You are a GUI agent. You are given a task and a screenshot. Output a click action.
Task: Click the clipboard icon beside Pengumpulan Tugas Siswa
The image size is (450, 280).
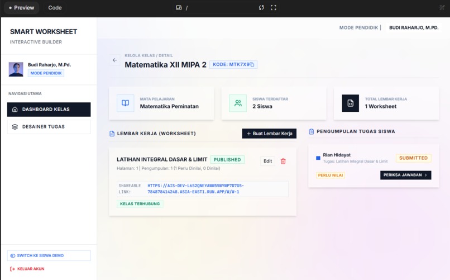point(312,131)
